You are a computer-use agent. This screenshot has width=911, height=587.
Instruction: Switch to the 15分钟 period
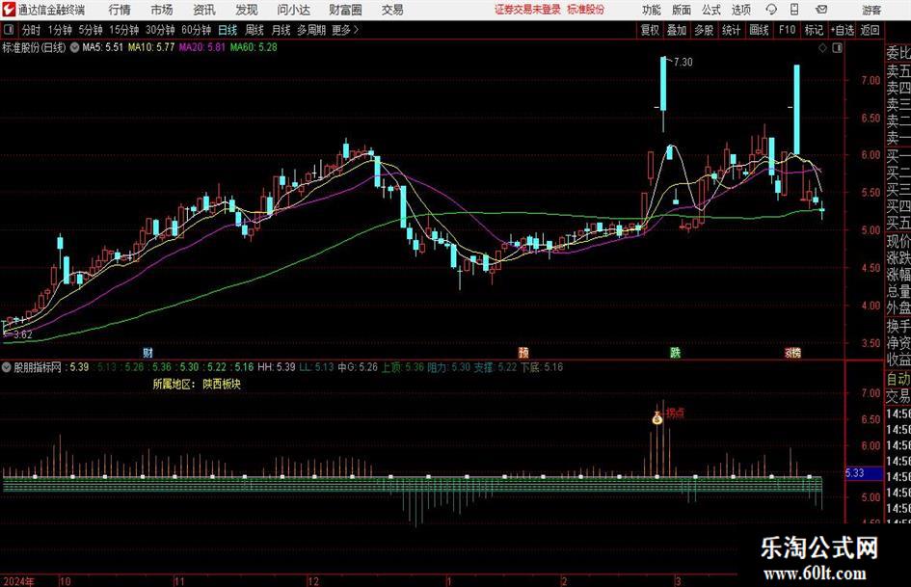pyautogui.click(x=124, y=30)
